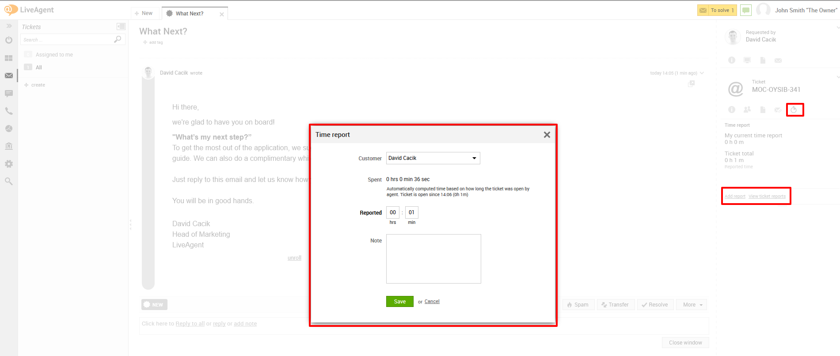Open Calls via phone sidebar icon
840x356 pixels.
[x=9, y=111]
